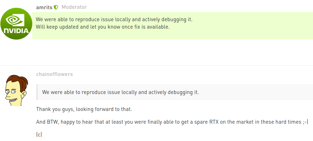Viewport: 313px width, 141px height.
Task: Click the Moderator title label
Action: pyautogui.click(x=74, y=7)
